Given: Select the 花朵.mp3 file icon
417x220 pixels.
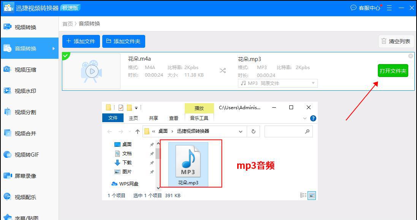Looking at the screenshot, I should tap(188, 165).
